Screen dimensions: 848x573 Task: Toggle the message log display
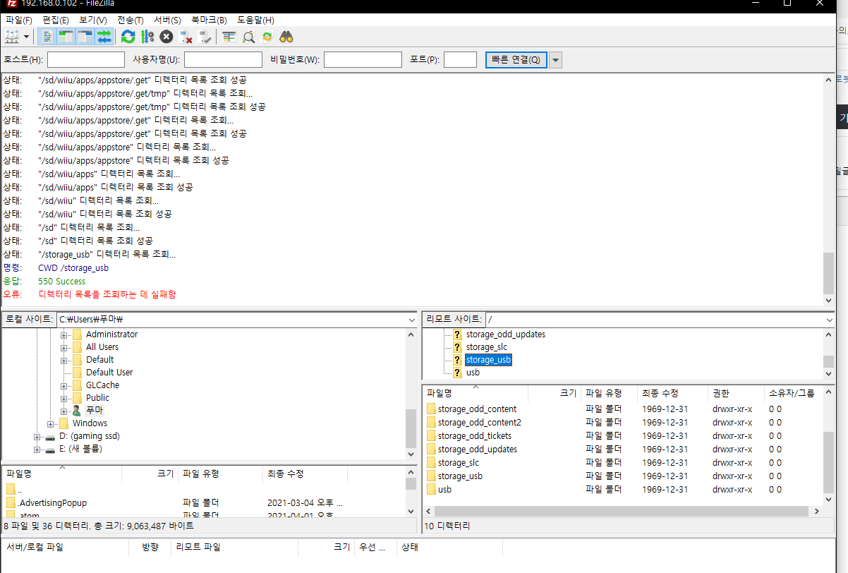pyautogui.click(x=48, y=37)
